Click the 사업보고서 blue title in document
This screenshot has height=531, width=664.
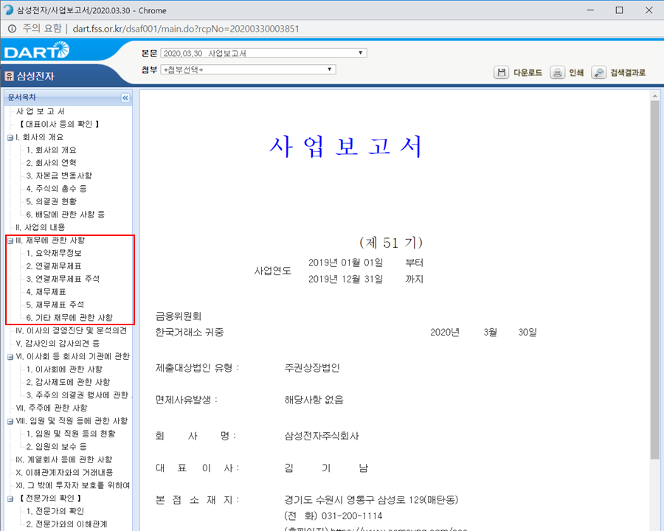[346, 147]
